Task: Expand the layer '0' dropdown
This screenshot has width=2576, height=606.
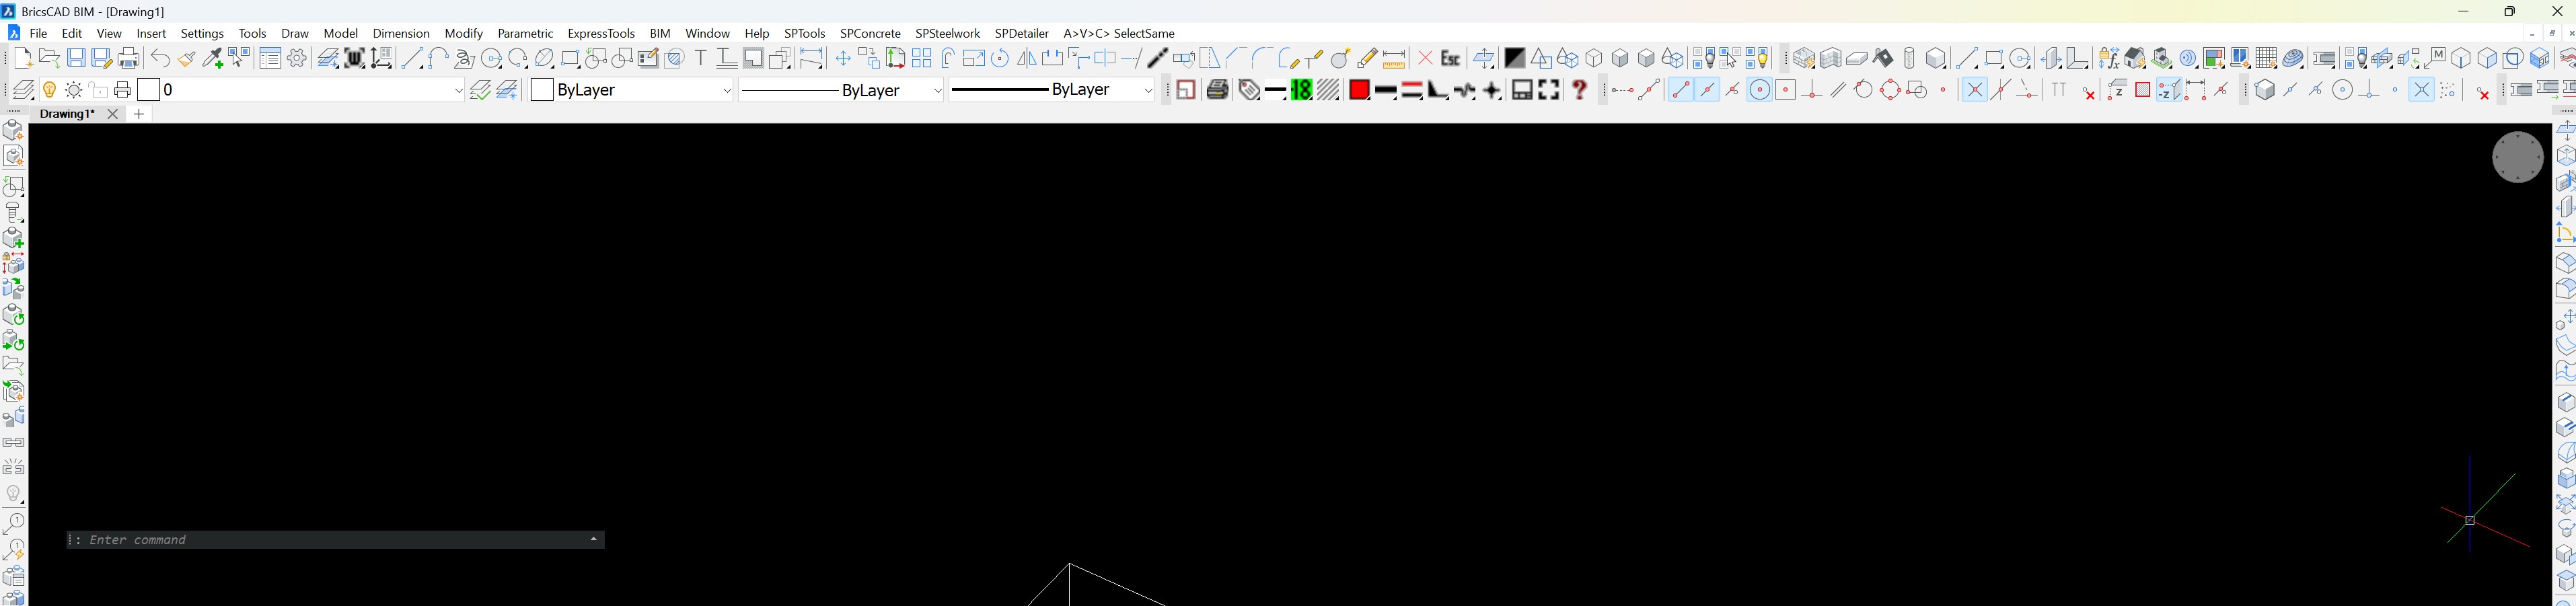Action: 458,91
